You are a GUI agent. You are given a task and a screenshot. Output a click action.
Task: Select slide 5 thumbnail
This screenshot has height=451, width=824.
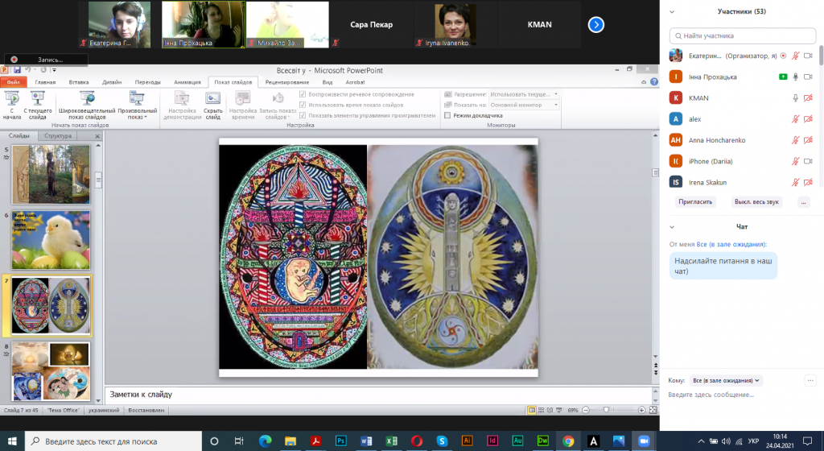pyautogui.click(x=51, y=175)
